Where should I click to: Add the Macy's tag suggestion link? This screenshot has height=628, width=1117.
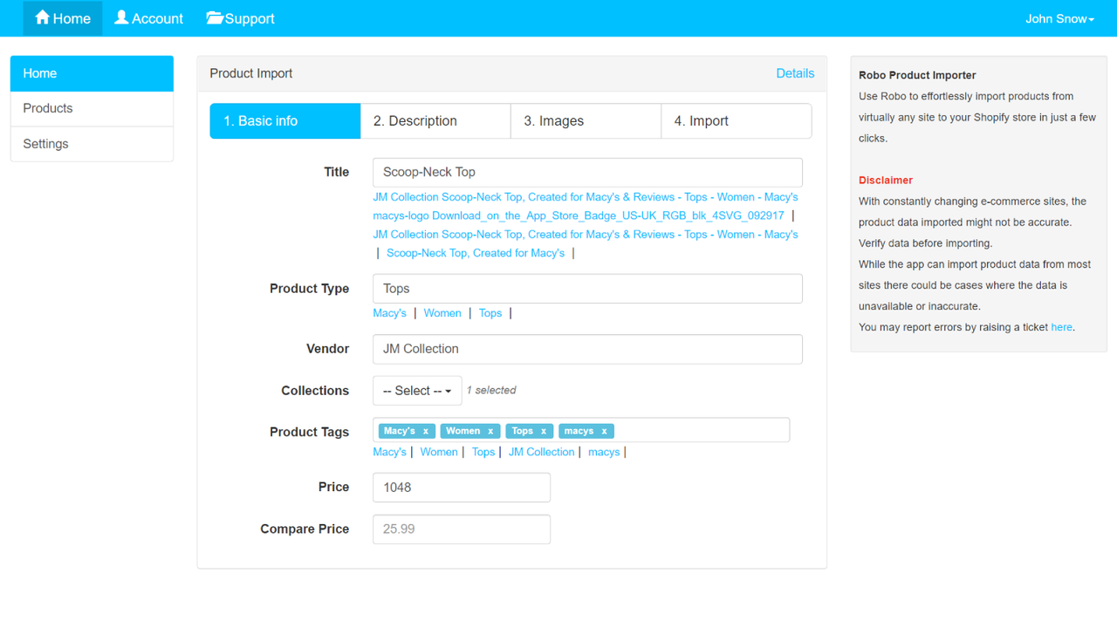click(389, 452)
